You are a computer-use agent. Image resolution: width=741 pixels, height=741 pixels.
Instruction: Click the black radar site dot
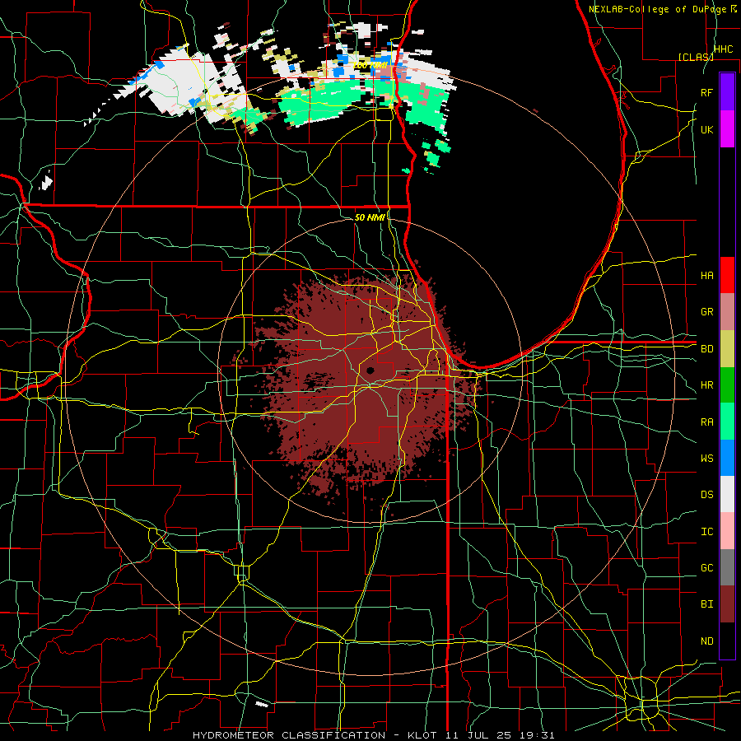370,370
